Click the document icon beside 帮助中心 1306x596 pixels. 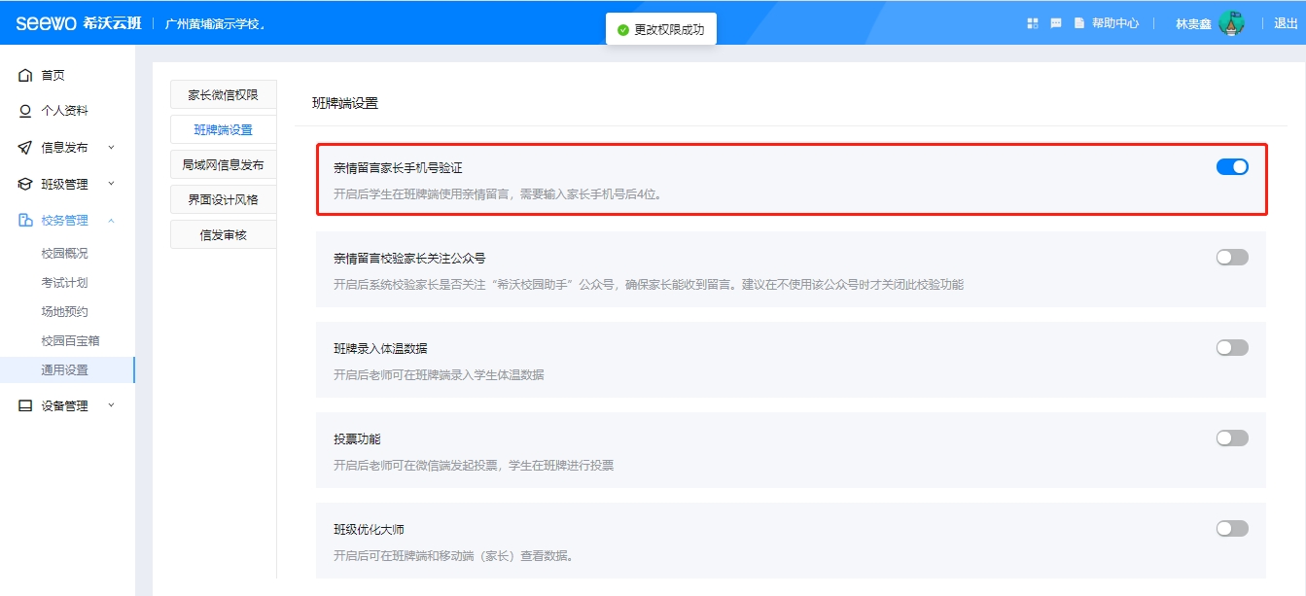[1079, 23]
